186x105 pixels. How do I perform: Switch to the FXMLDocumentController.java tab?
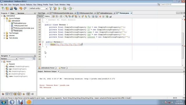click(63, 13)
